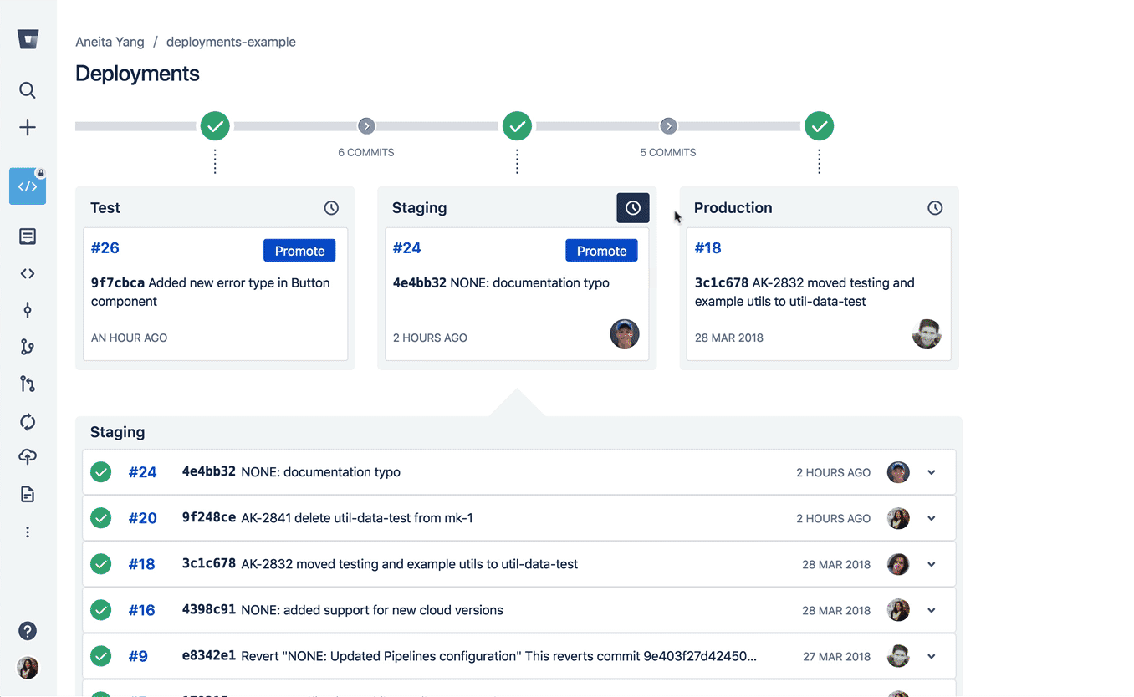Click the green check above Production
This screenshot has width=1134, height=697.
click(820, 126)
